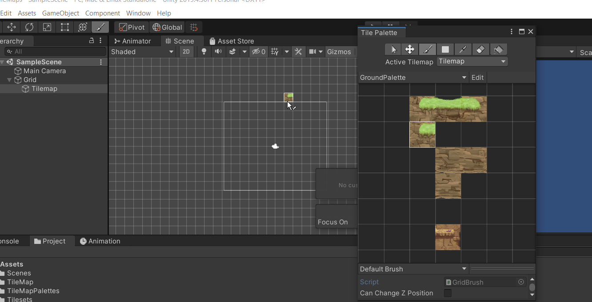The height and width of the screenshot is (302, 592).
Task: Open the Active Tilemap dropdown
Action: pyautogui.click(x=472, y=61)
